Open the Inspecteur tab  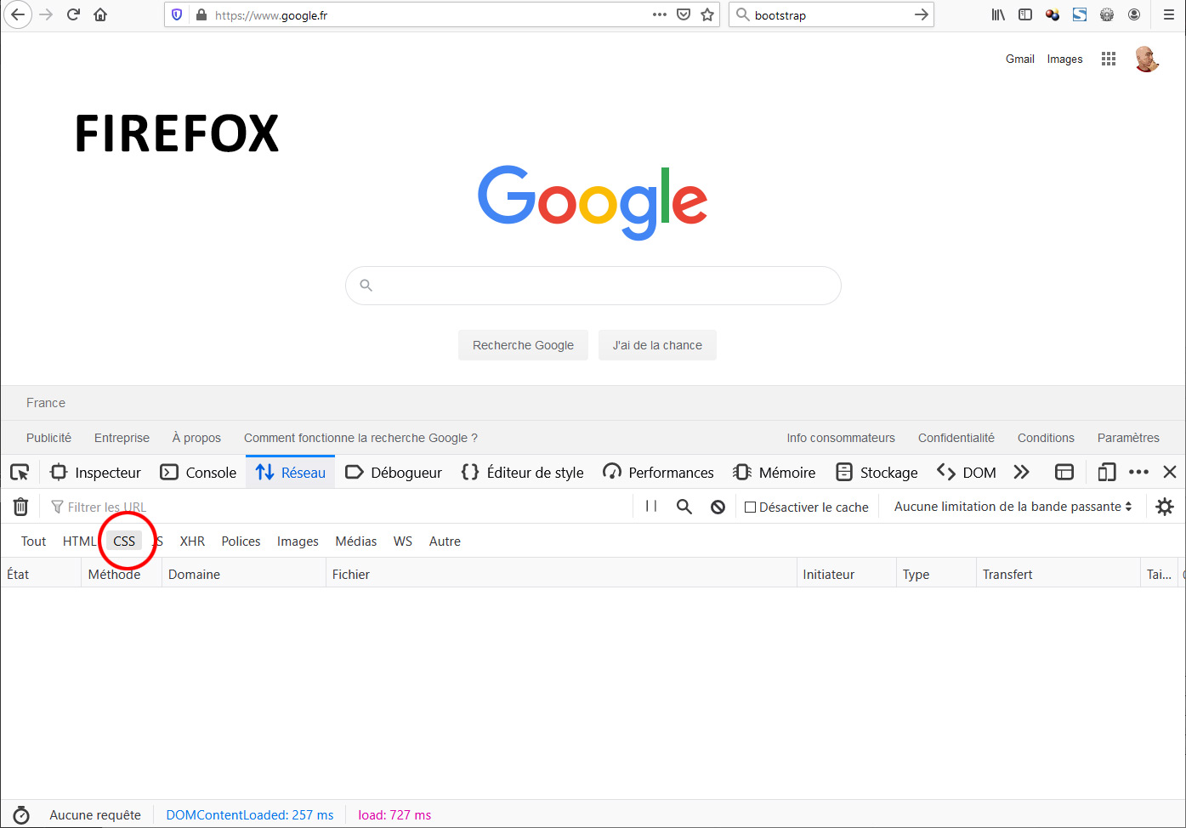pos(96,472)
